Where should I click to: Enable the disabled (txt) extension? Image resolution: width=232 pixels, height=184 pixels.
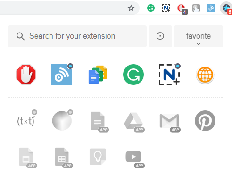[26, 121]
